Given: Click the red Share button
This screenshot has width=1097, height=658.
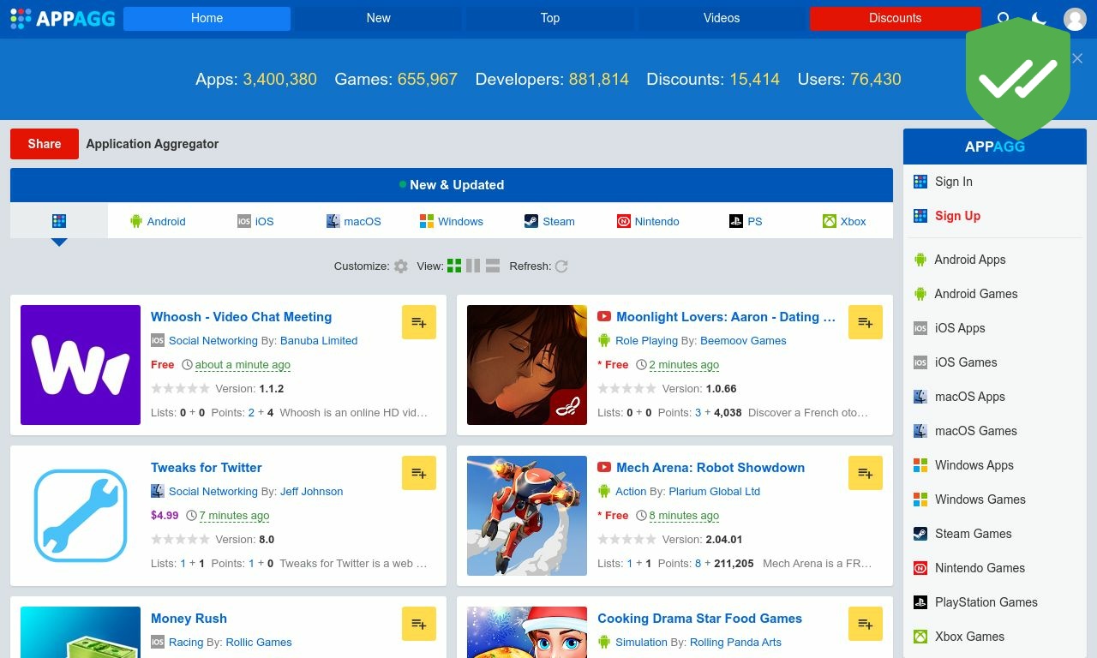Looking at the screenshot, I should click(45, 144).
